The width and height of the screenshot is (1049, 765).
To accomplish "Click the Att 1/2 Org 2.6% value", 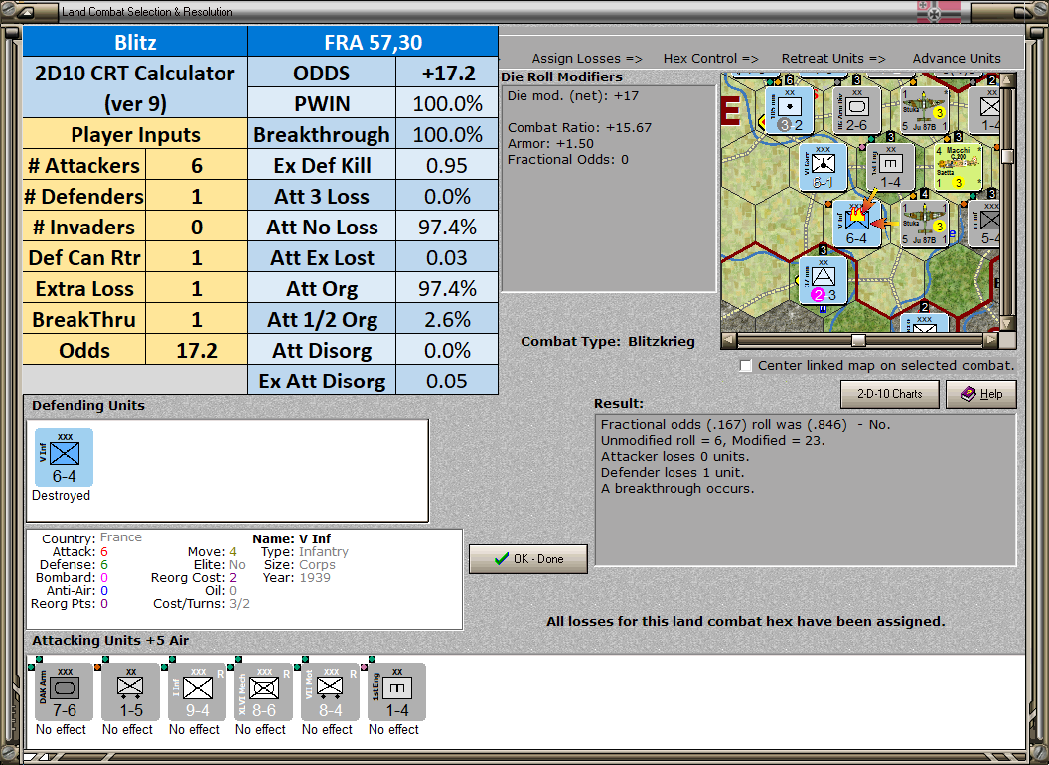I will tap(447, 319).
